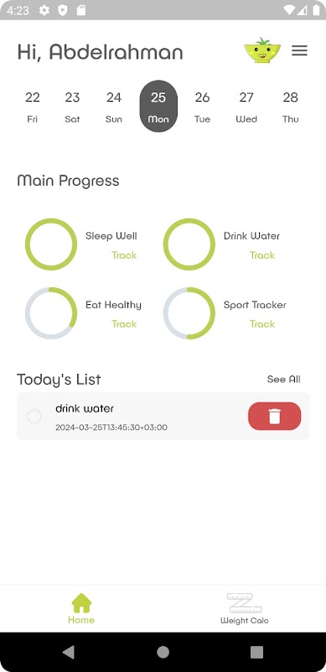Open the hamburger menu icon
326x672 pixels.
click(299, 50)
